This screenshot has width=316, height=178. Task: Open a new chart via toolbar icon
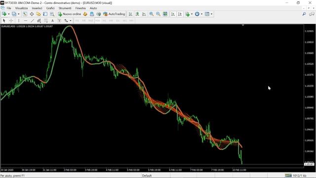tap(4, 14)
